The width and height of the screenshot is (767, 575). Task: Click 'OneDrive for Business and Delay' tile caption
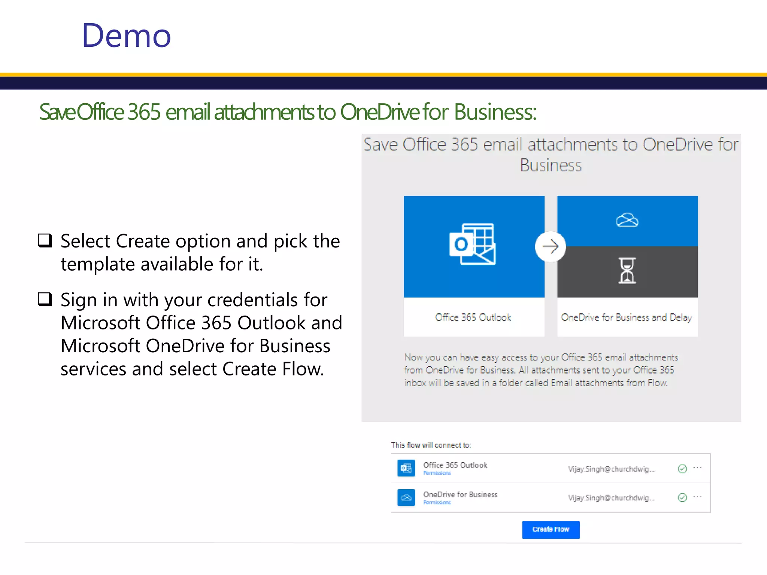[626, 317]
